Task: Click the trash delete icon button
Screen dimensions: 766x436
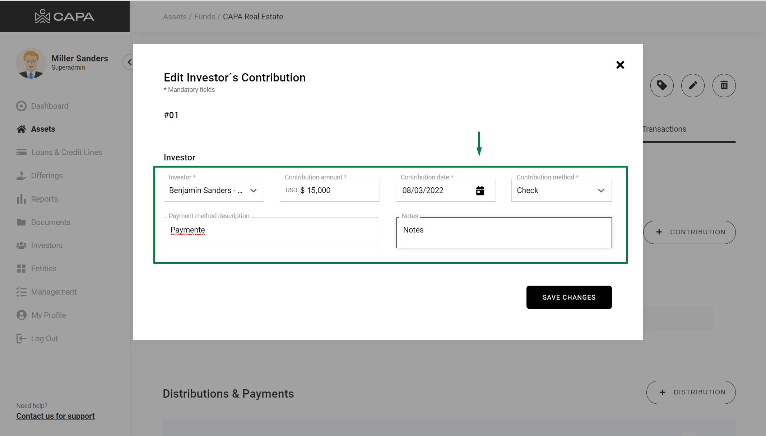Action: tap(724, 86)
